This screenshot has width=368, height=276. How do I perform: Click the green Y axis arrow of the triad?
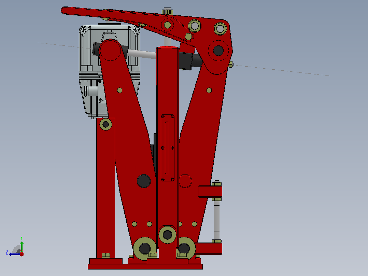pos(22,246)
